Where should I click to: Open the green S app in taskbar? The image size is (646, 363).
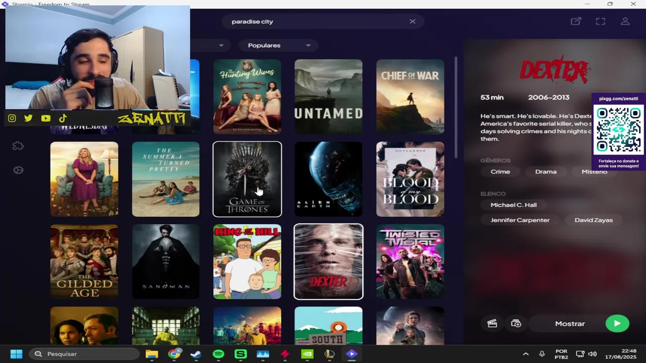pos(240,354)
